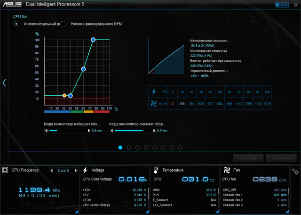Switch to the previous CPU core
This screenshot has width=301, height=215.
click(x=52, y=170)
